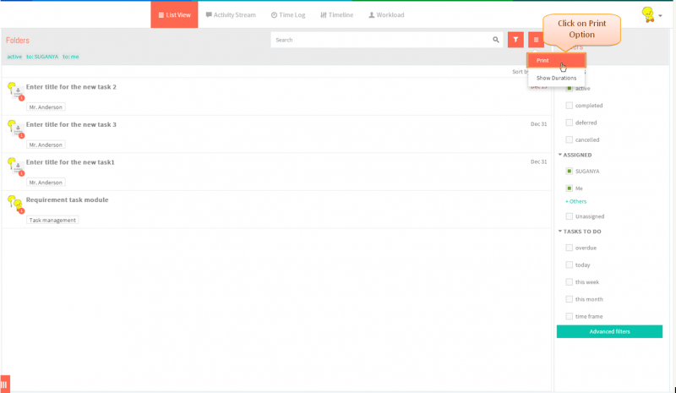Click the + Others link
The image size is (676, 393).
[576, 201]
